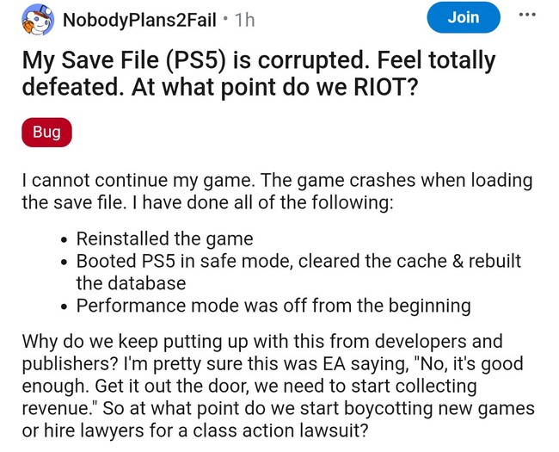Select the red Bug flair tag

click(x=46, y=132)
